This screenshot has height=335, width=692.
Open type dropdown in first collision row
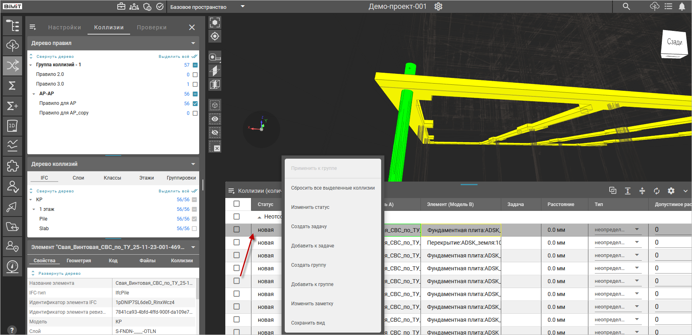637,230
